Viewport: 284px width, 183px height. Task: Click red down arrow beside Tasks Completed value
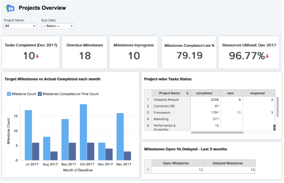pos(37,56)
